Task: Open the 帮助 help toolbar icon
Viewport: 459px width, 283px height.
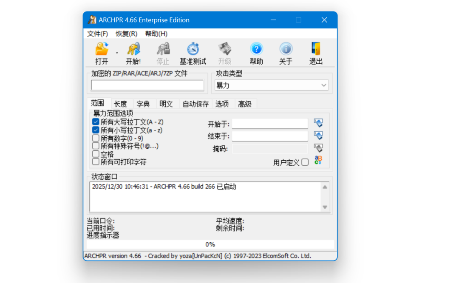Action: pos(256,49)
